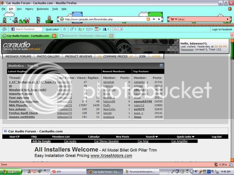The image size is (234, 175).
Task: Click Log Out in forum nav bar
Action: (217, 136)
